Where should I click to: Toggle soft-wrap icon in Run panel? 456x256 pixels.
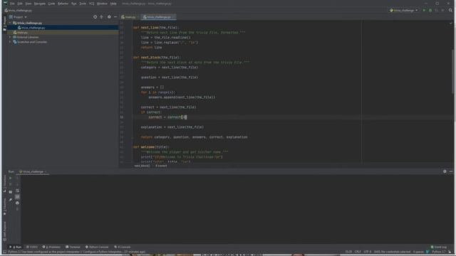pyautogui.click(x=17, y=191)
